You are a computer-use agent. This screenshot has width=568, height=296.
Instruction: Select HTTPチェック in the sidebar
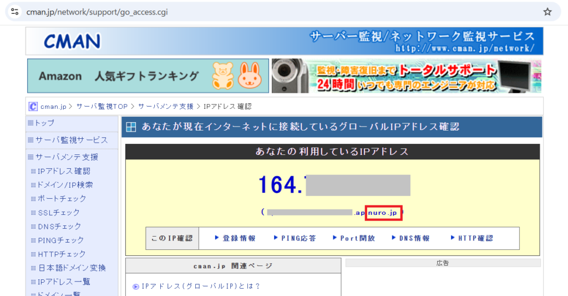tap(62, 254)
